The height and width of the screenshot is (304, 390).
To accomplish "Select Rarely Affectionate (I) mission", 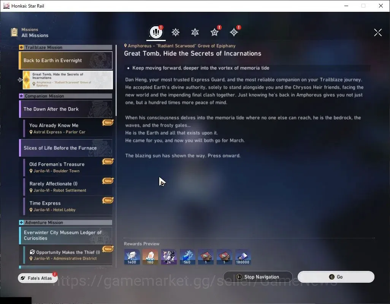I will click(x=68, y=187).
